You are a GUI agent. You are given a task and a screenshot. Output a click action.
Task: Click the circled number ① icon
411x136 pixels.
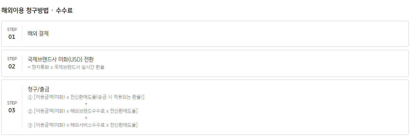tap(30, 97)
